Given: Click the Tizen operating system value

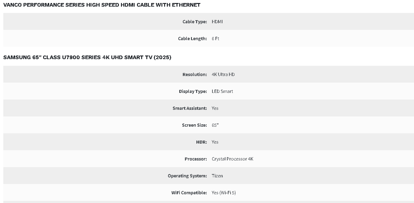Looking at the screenshot, I should (x=217, y=176).
